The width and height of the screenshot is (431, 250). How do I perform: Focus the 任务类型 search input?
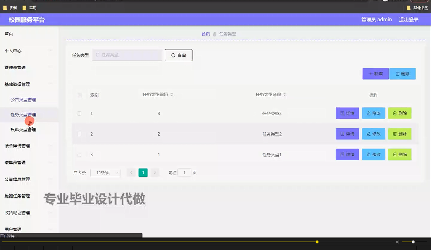(127, 55)
